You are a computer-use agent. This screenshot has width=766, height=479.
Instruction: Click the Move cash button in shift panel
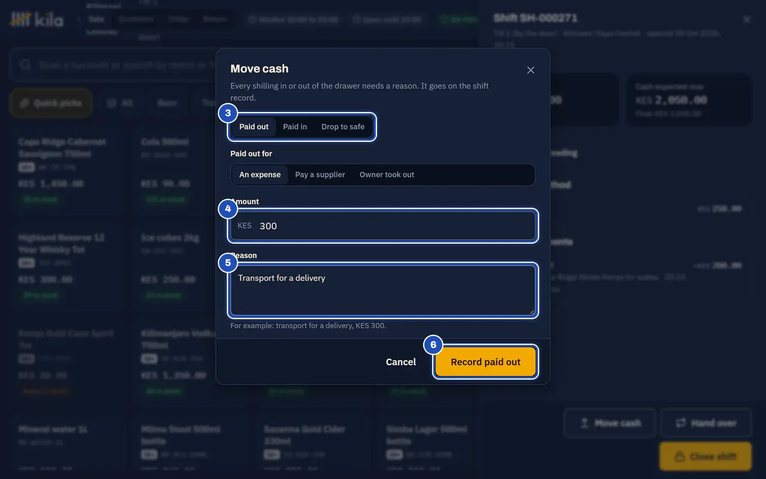point(610,423)
